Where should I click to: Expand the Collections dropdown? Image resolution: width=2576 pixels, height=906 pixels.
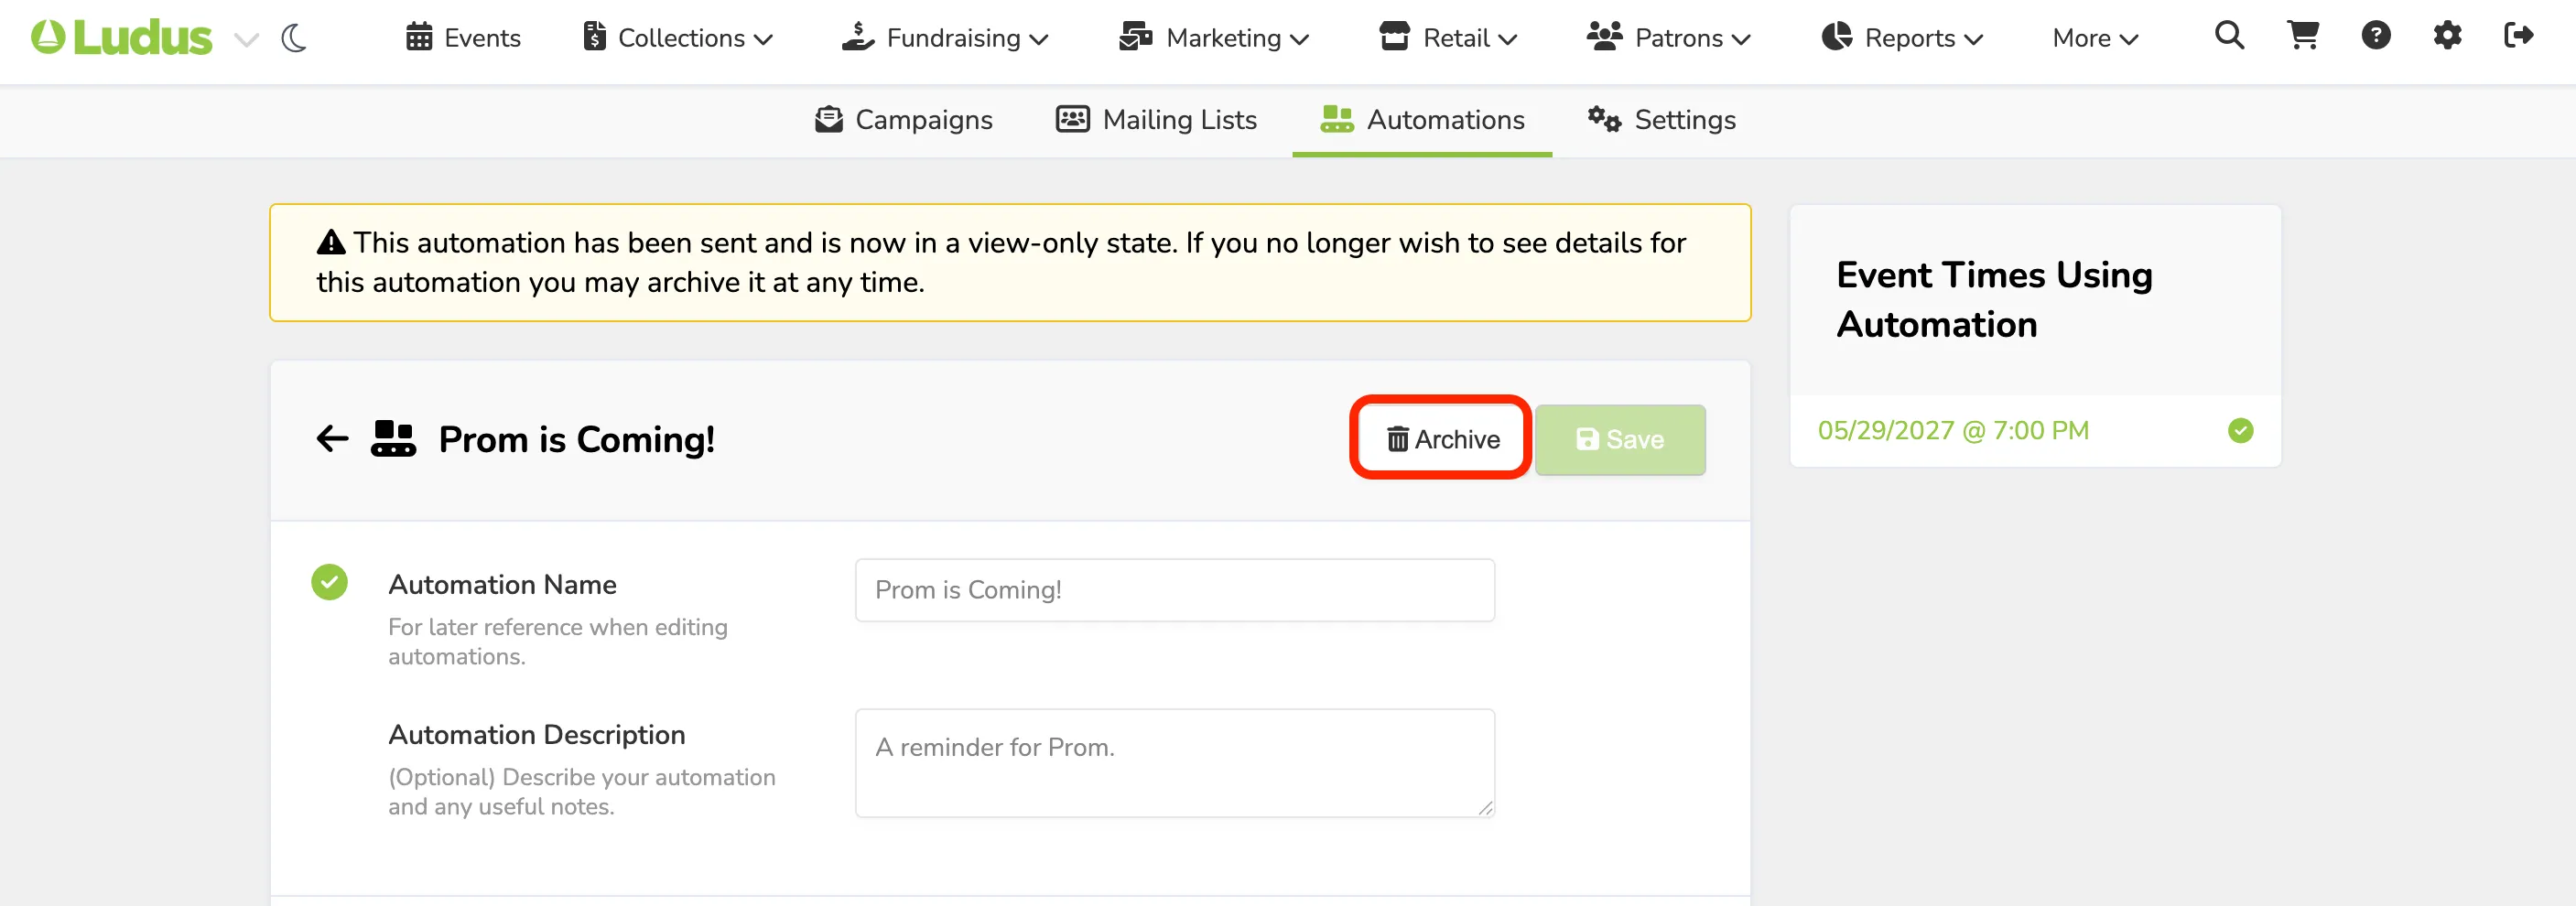tap(678, 38)
